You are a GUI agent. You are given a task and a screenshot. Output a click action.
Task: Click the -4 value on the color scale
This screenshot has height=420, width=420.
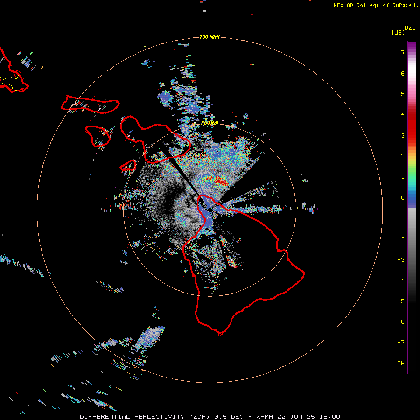401,280
